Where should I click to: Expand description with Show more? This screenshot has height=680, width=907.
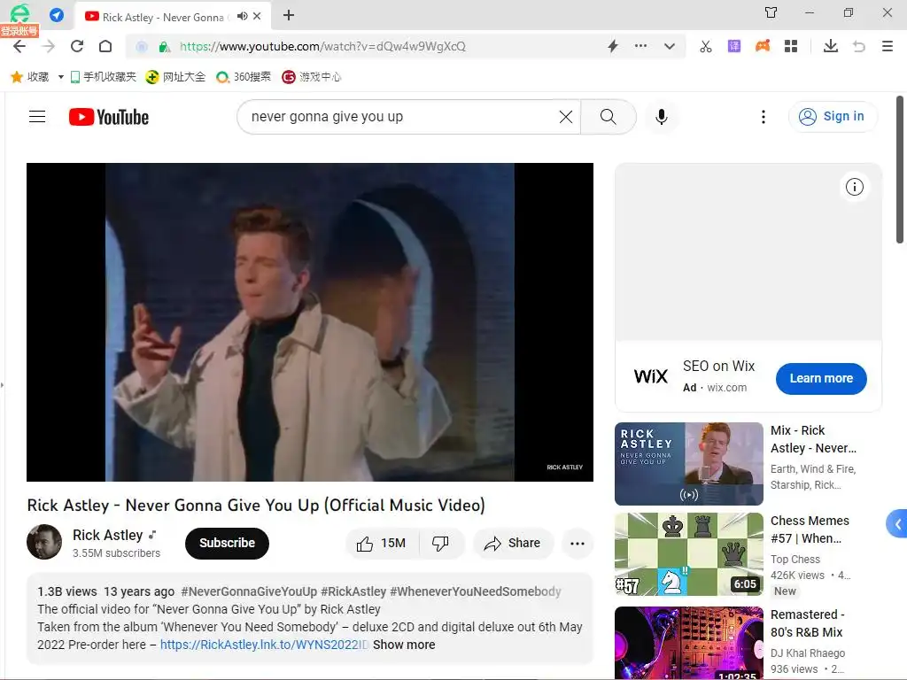pyautogui.click(x=404, y=645)
